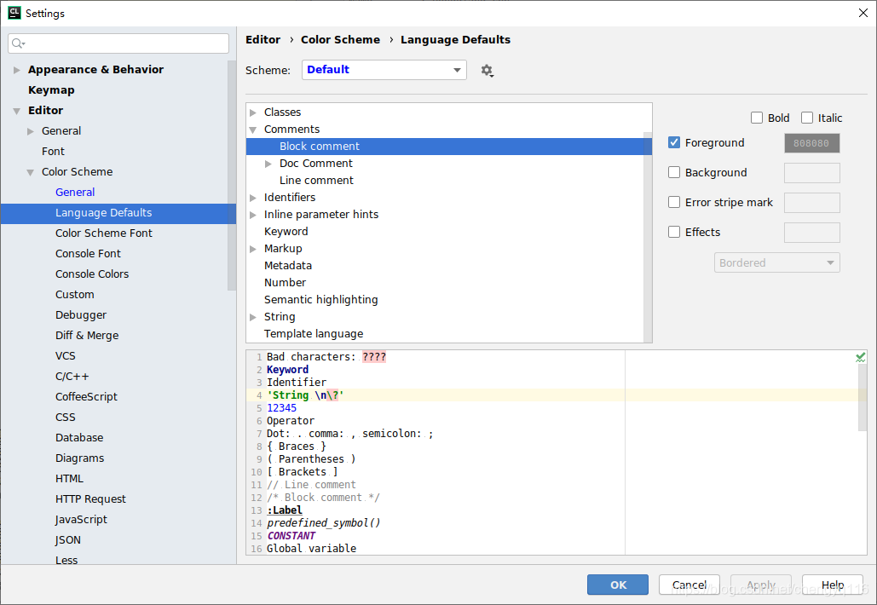Click the Help button
The image size is (877, 605).
832,585
